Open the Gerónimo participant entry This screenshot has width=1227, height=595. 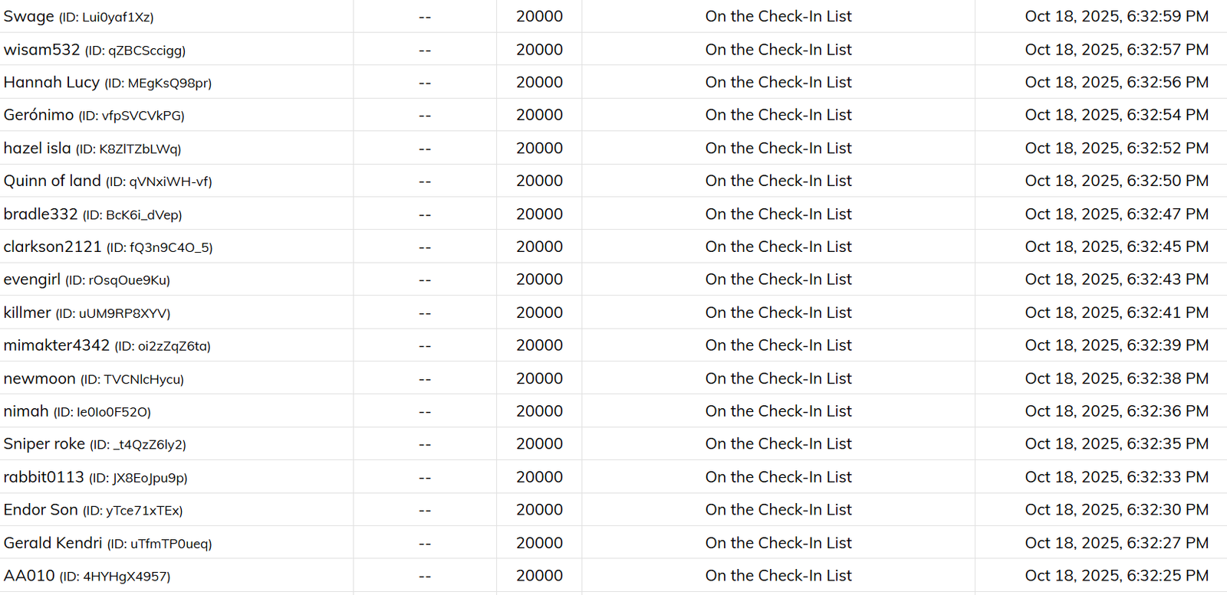click(x=38, y=116)
